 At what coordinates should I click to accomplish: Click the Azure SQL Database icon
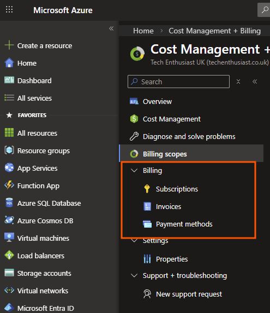tap(9, 202)
